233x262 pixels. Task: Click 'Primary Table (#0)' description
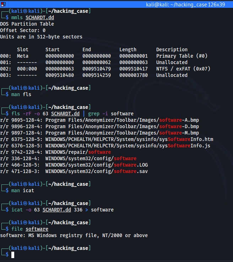click(182, 56)
